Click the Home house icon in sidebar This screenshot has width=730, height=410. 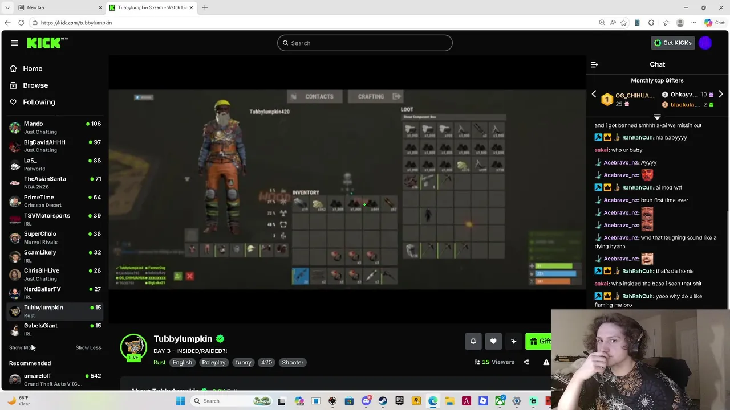tap(13, 68)
